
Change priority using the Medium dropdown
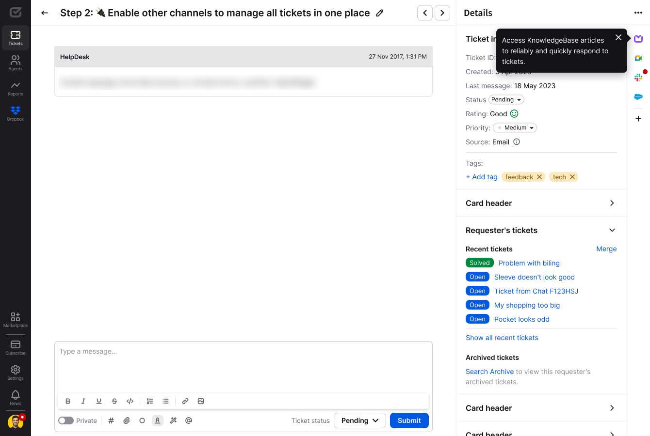(515, 127)
